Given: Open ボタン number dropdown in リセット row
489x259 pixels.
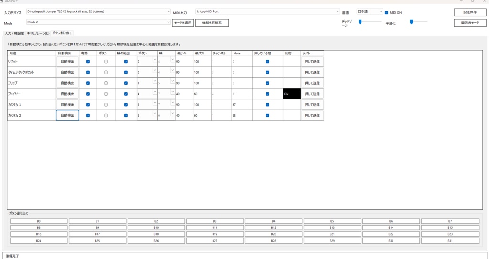Looking at the screenshot, I should click(x=155, y=60).
